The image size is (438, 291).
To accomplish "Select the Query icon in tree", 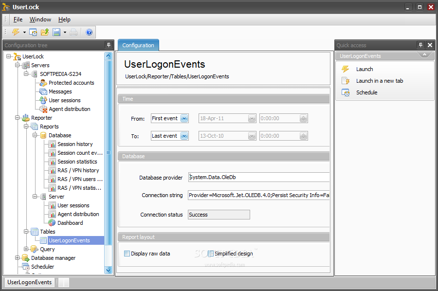I will click(x=35, y=249).
